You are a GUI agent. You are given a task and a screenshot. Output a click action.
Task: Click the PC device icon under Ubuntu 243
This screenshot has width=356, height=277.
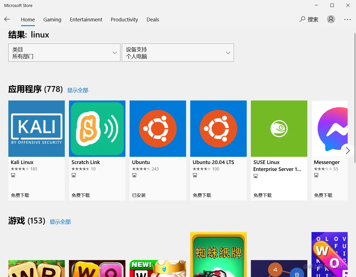(134, 175)
